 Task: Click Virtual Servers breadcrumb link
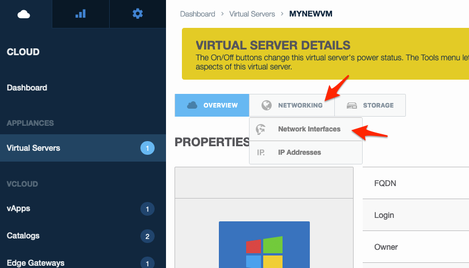(x=252, y=14)
